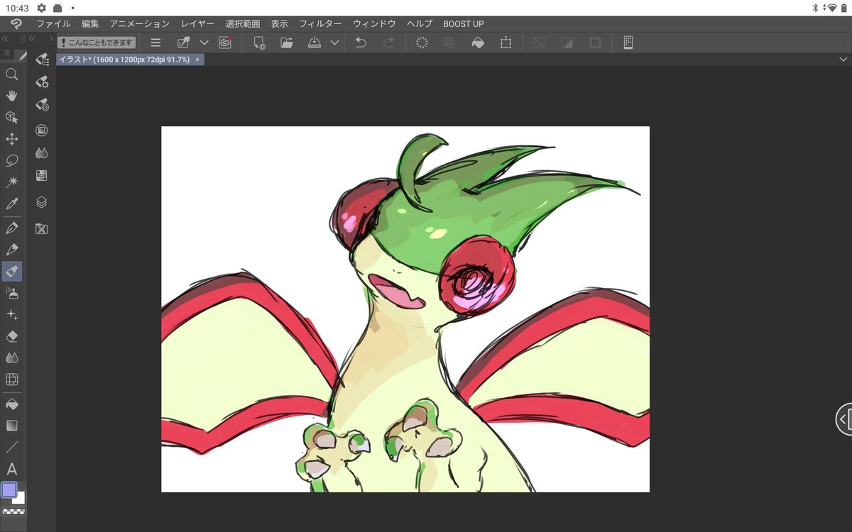Viewport: 852px width, 532px height.
Task: Show the selection border toggle icon
Action: click(595, 43)
